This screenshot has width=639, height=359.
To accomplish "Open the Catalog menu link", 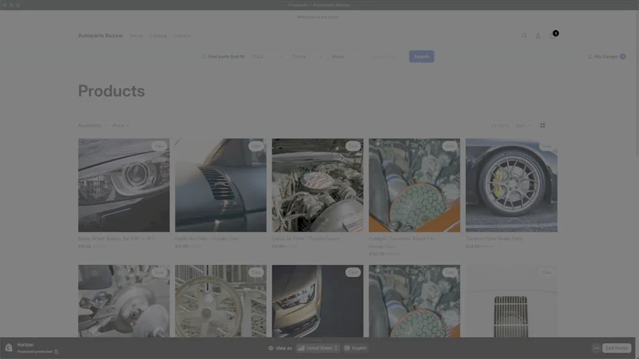I will [157, 36].
